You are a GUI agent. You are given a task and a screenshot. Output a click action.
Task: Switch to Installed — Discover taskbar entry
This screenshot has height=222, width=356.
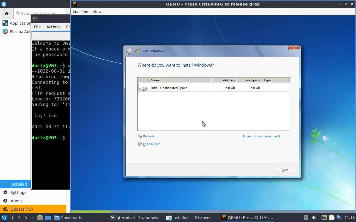pyautogui.click(x=189, y=218)
